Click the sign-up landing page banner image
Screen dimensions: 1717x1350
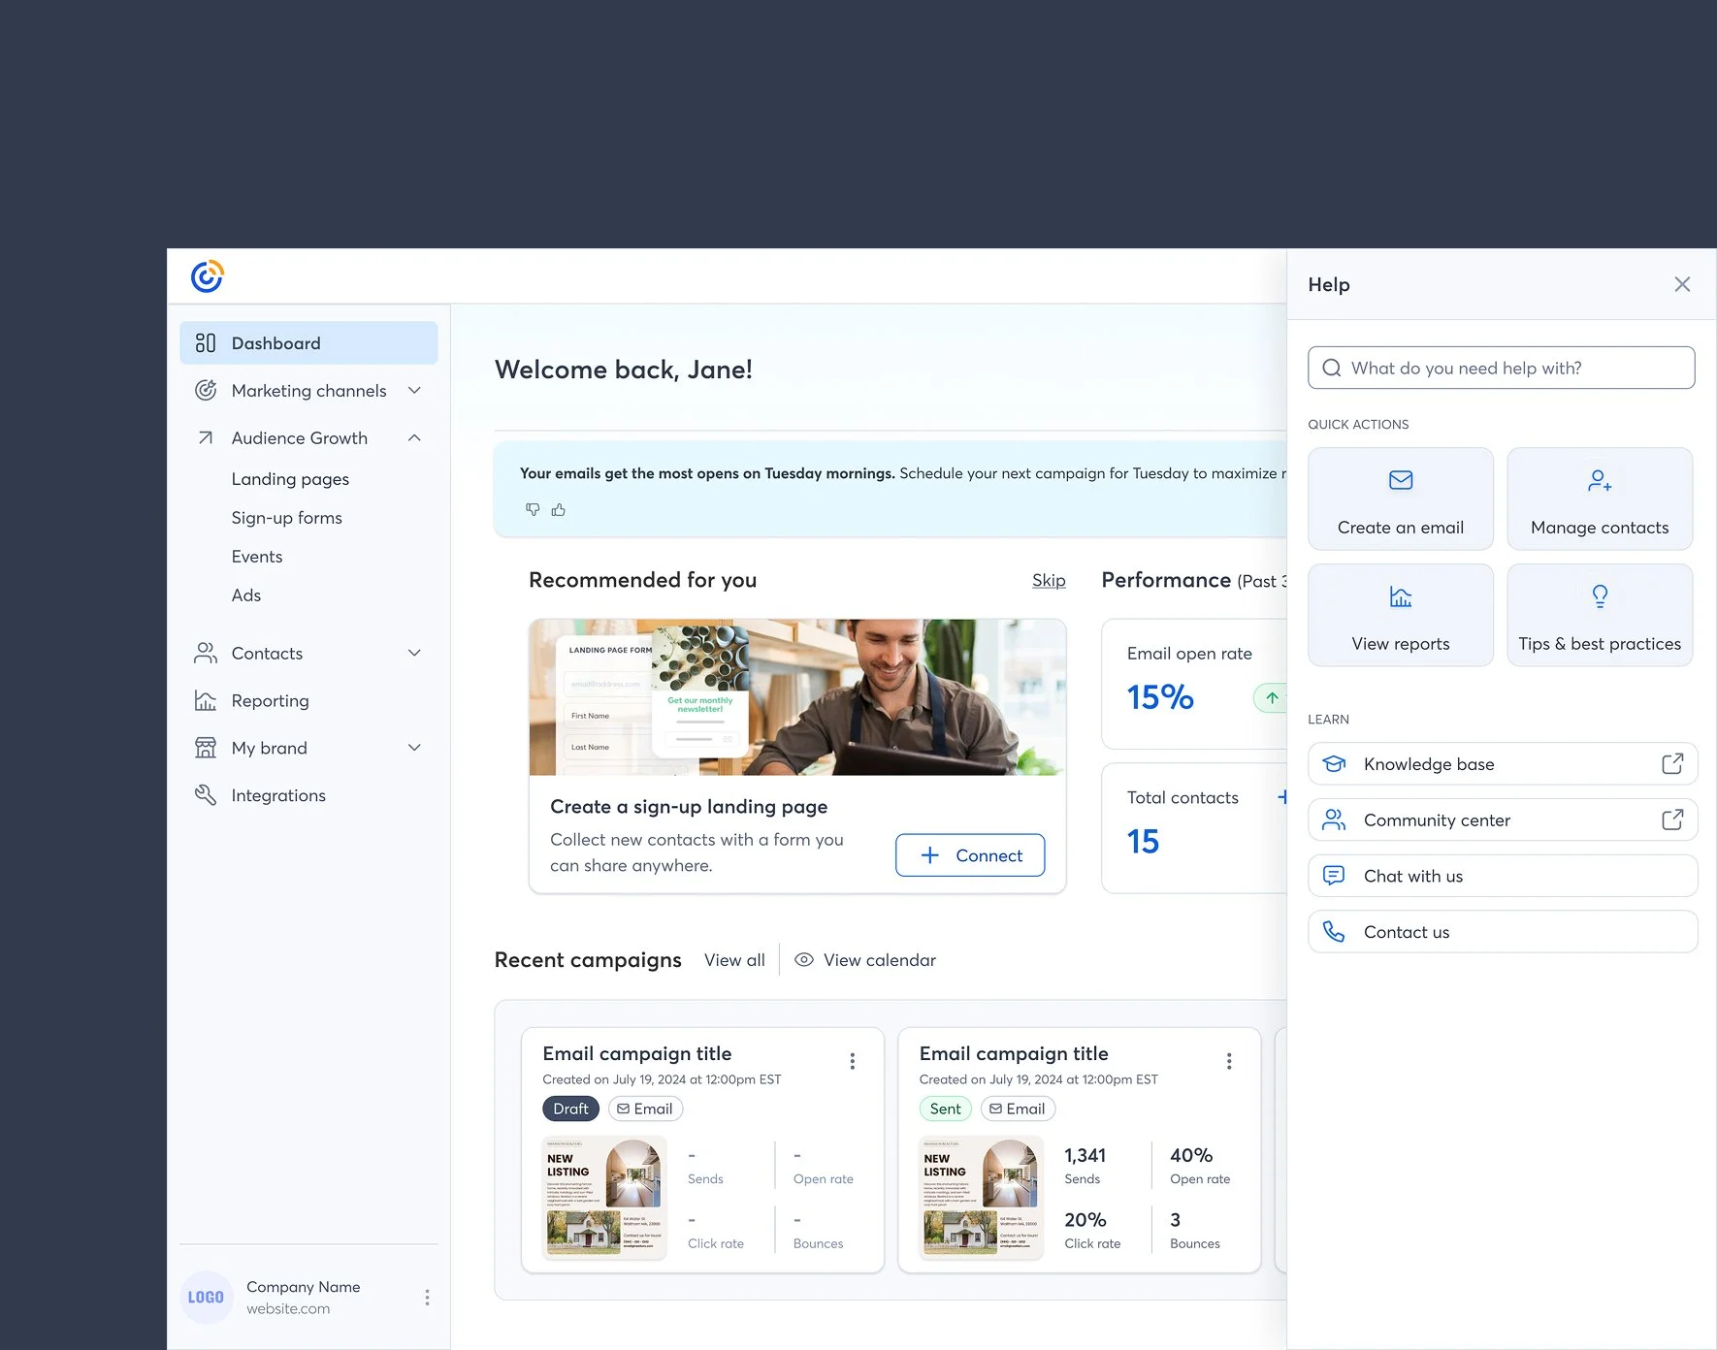click(797, 697)
